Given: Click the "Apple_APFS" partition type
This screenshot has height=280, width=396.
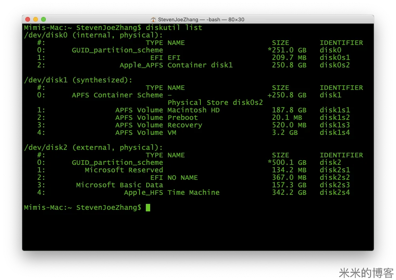Looking at the screenshot, I should [x=141, y=65].
